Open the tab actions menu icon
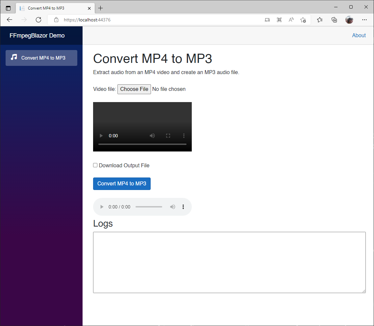 click(x=8, y=8)
